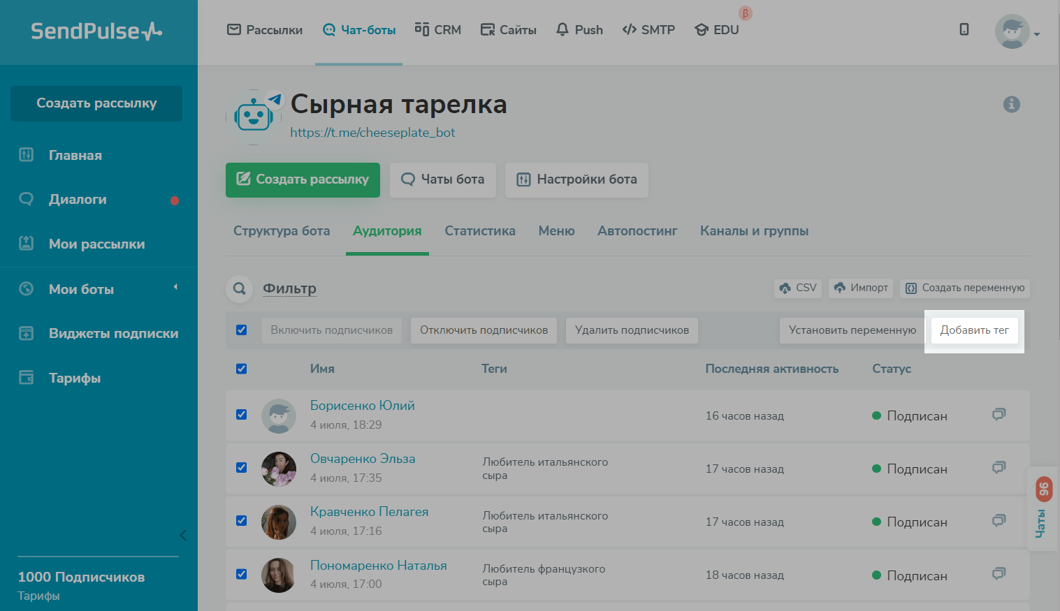Click the Добавить тег button

[x=974, y=330]
